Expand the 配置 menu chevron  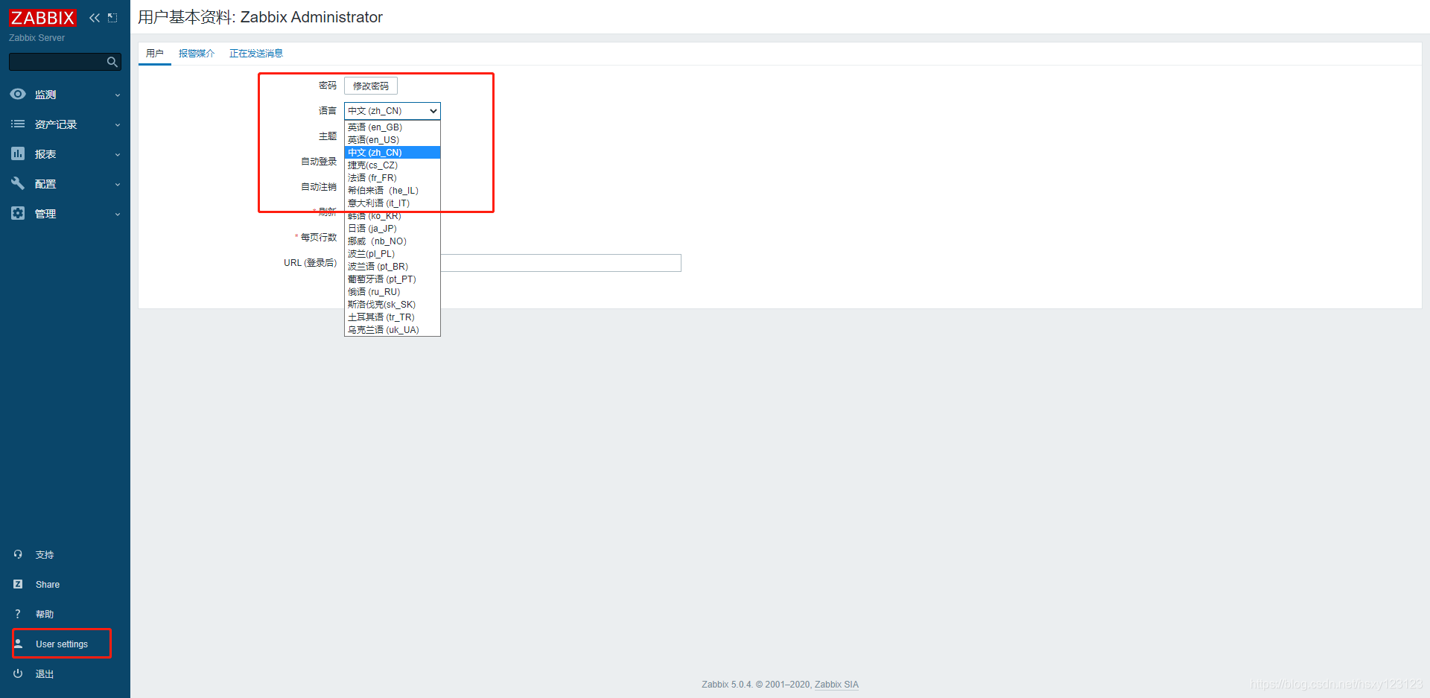pos(118,185)
